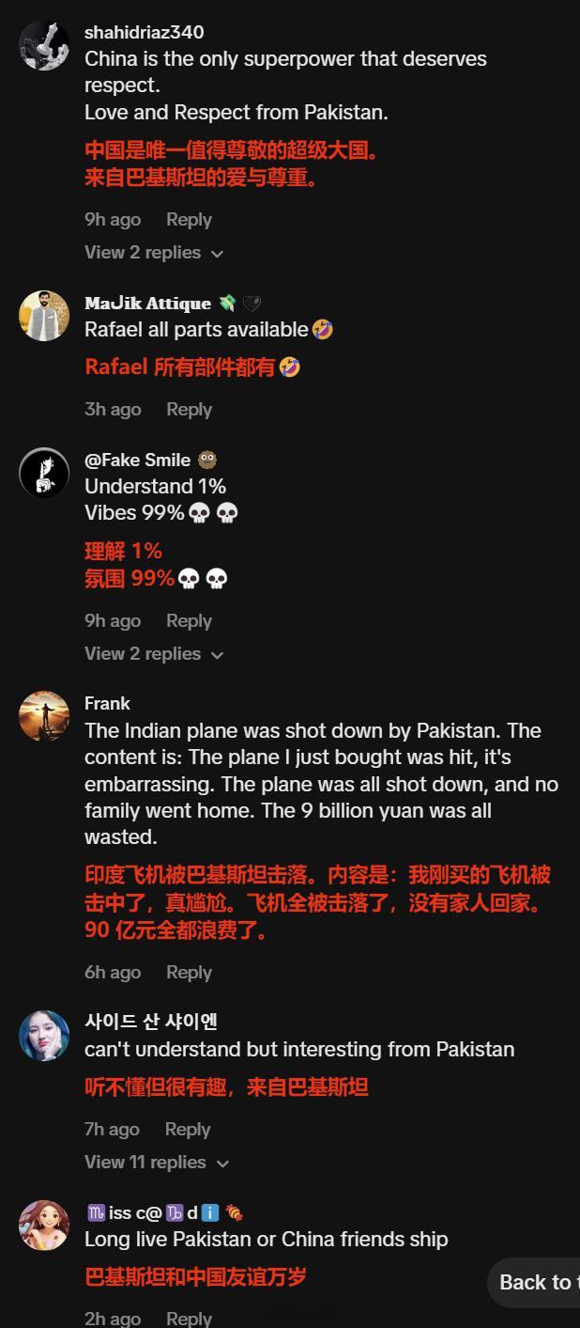Open the @Fake Smile username link
This screenshot has width=580, height=1328.
point(138,460)
